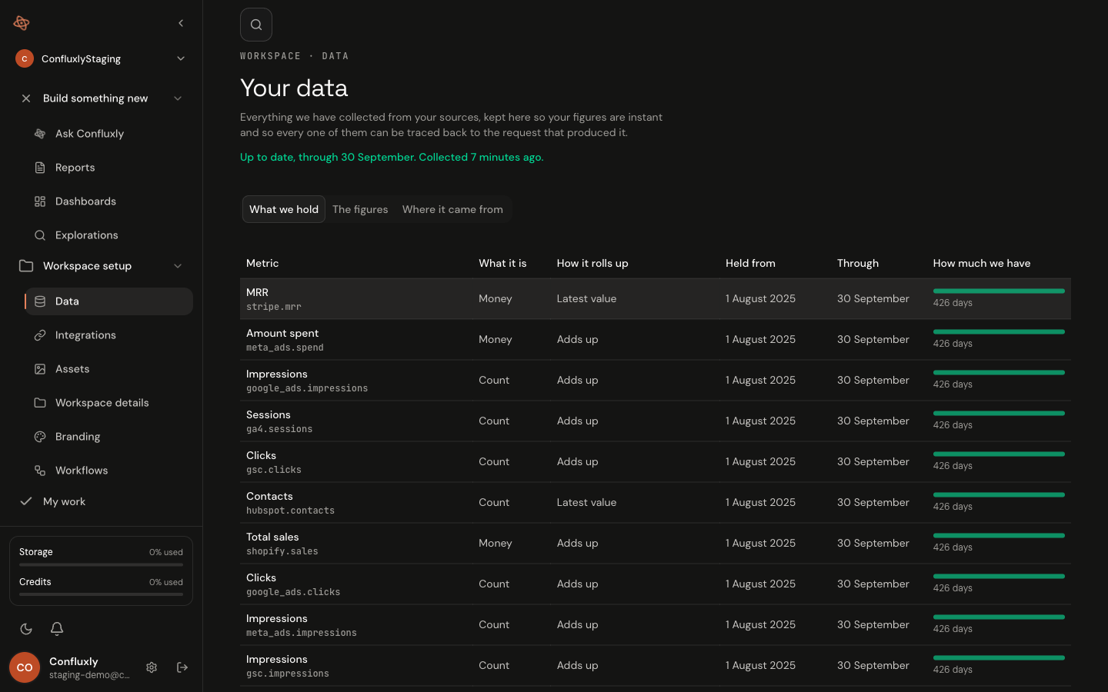Screen dimensions: 1108x692
Task: Click the Credits usage bar
Action: 101,594
